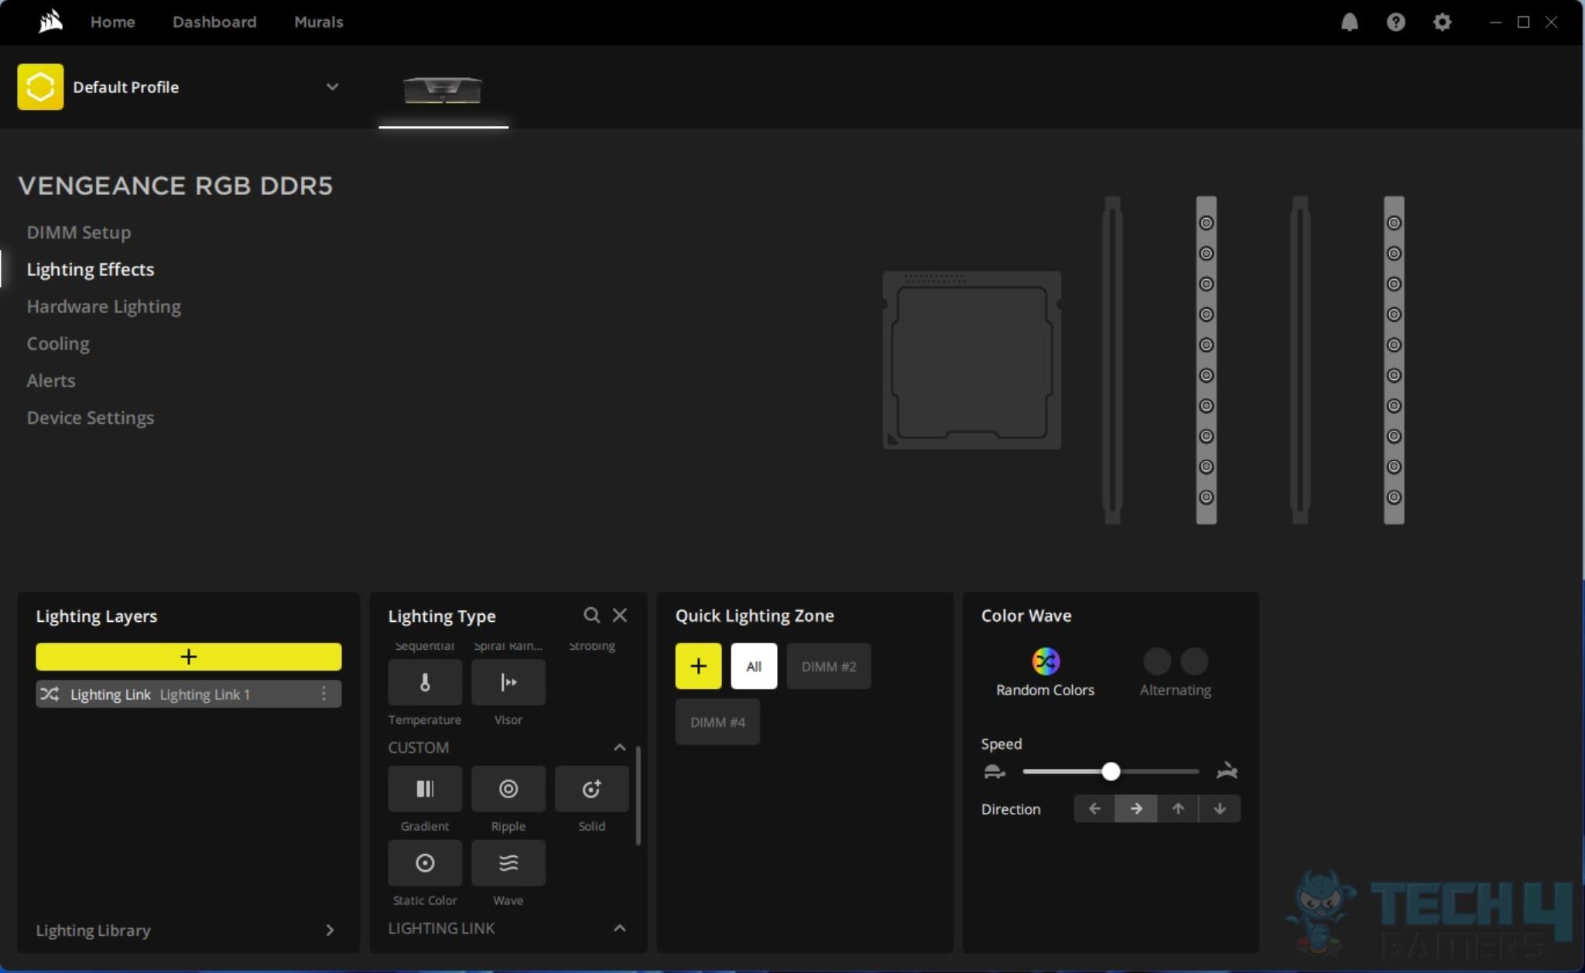Go to the Home tab
This screenshot has height=973, width=1585.
point(112,22)
